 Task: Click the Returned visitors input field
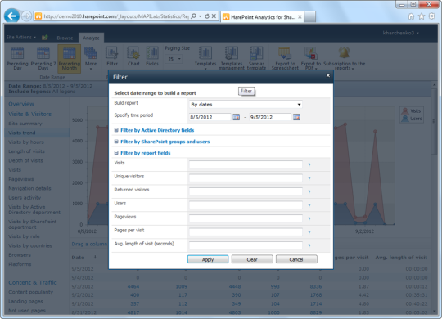pyautogui.click(x=246, y=191)
